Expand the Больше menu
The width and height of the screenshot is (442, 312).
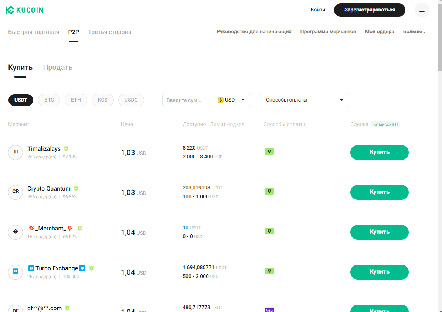(414, 32)
